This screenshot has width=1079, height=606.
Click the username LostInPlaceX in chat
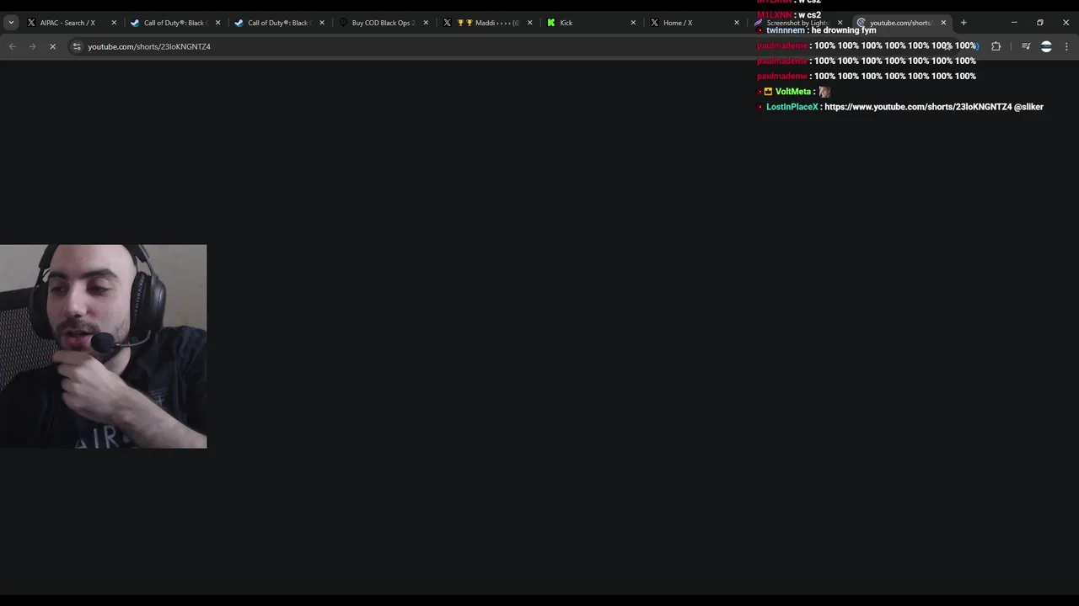(x=792, y=107)
